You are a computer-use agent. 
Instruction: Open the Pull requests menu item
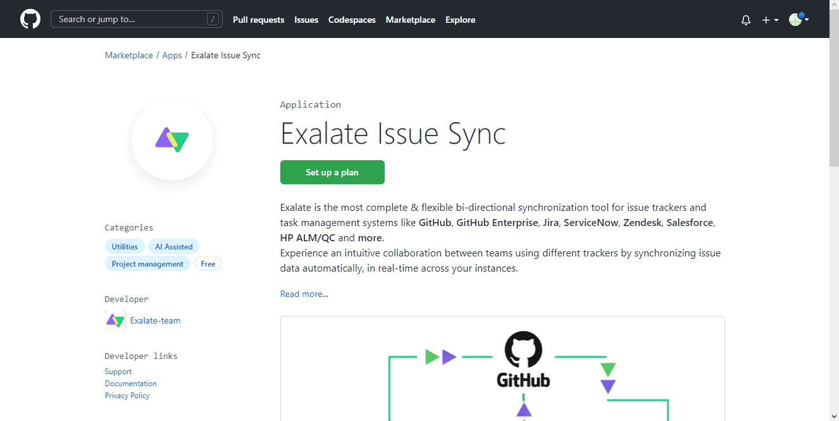pos(258,20)
